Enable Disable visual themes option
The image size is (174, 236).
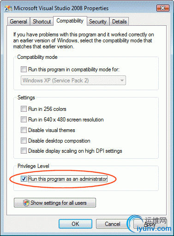(24, 130)
